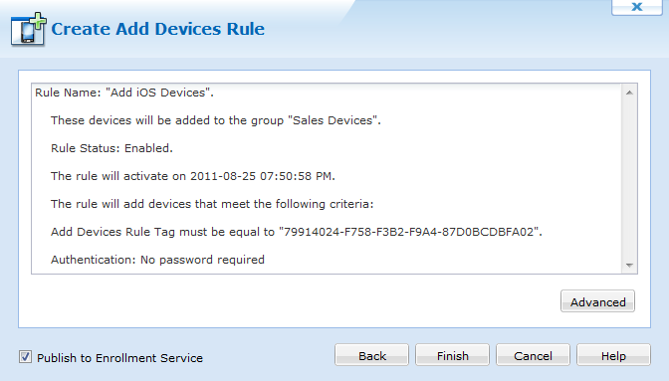The image size is (669, 381).
Task: Click the 'Create Add Devices Rule' title text
Action: tap(158, 29)
